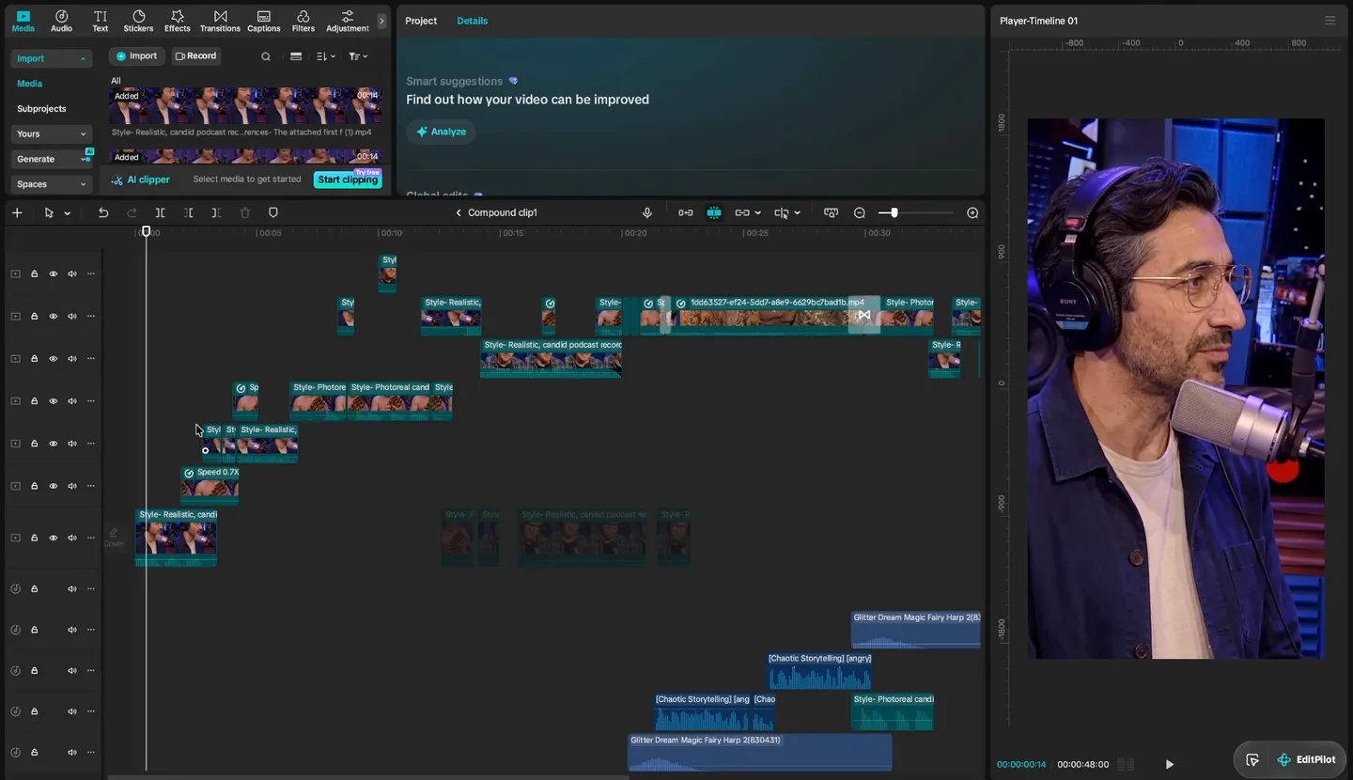Select Subprojects in the sidebar
The width and height of the screenshot is (1353, 780).
tap(41, 109)
